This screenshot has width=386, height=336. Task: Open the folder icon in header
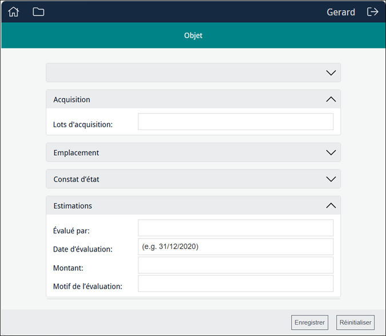click(38, 12)
